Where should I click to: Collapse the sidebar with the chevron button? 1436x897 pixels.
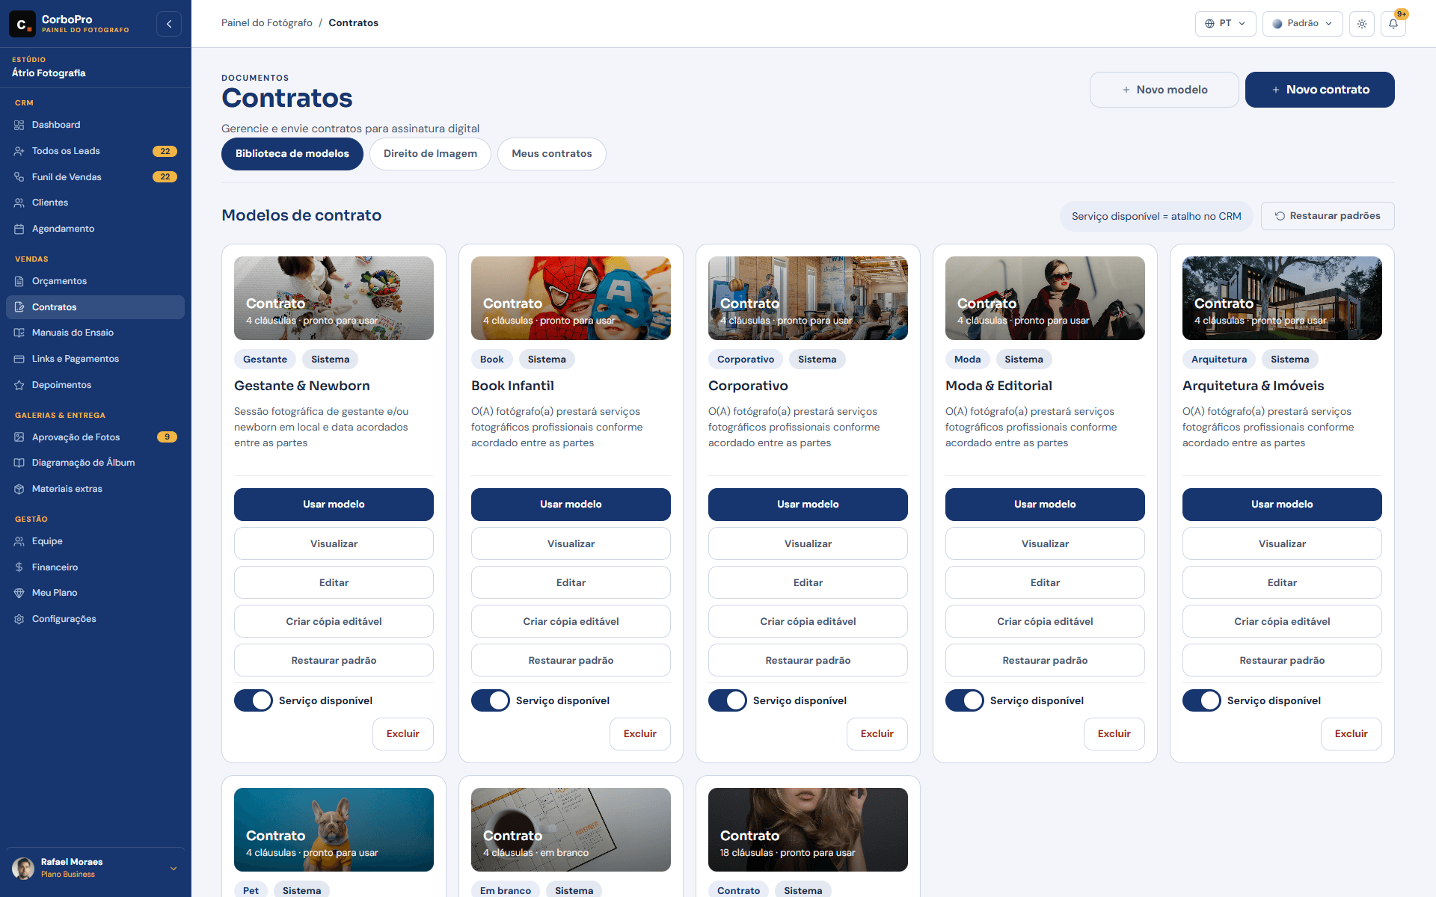coord(169,24)
